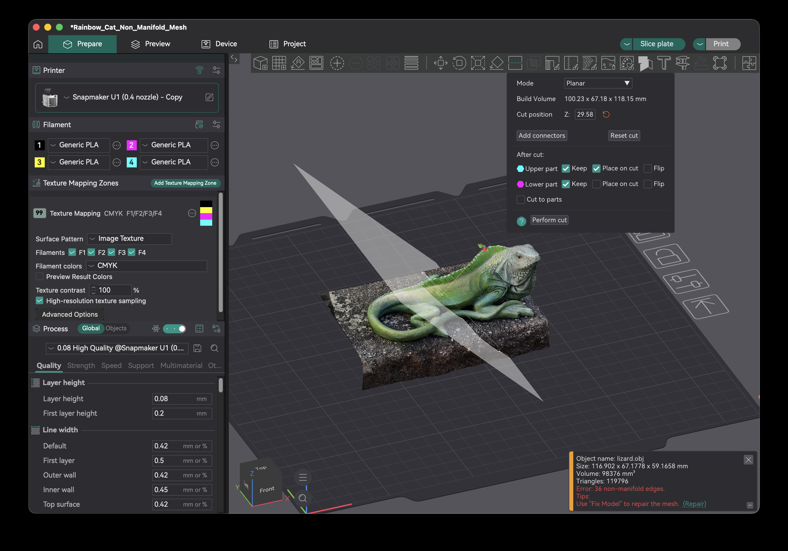788x551 pixels.
Task: Save the process preset with disk icon
Action: [x=197, y=348]
